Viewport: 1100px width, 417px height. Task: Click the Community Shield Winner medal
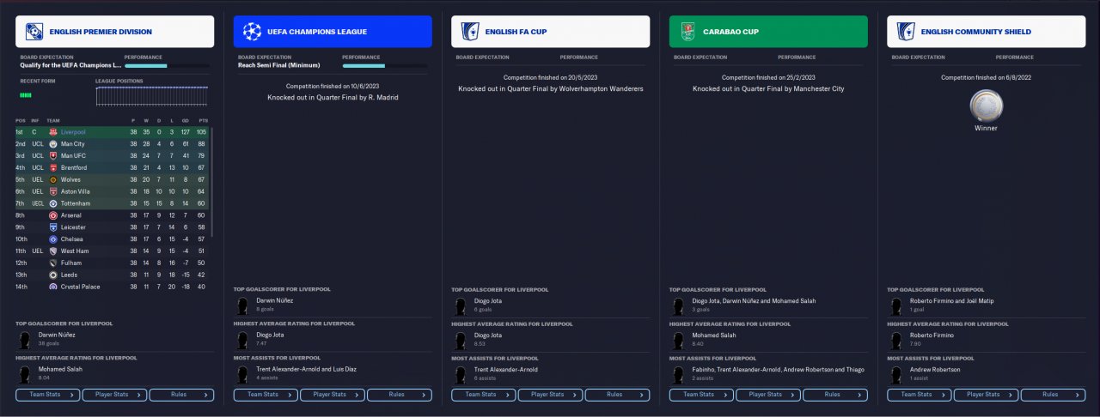985,106
